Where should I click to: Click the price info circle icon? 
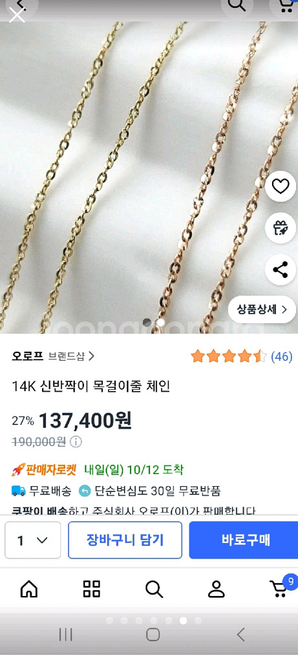(76, 442)
